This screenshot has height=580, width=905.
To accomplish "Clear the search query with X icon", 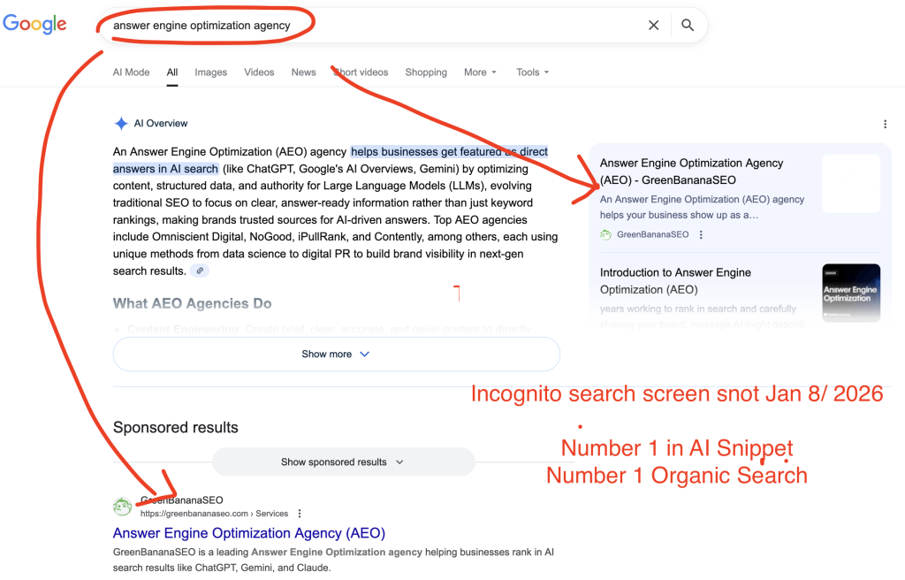I will click(x=653, y=26).
